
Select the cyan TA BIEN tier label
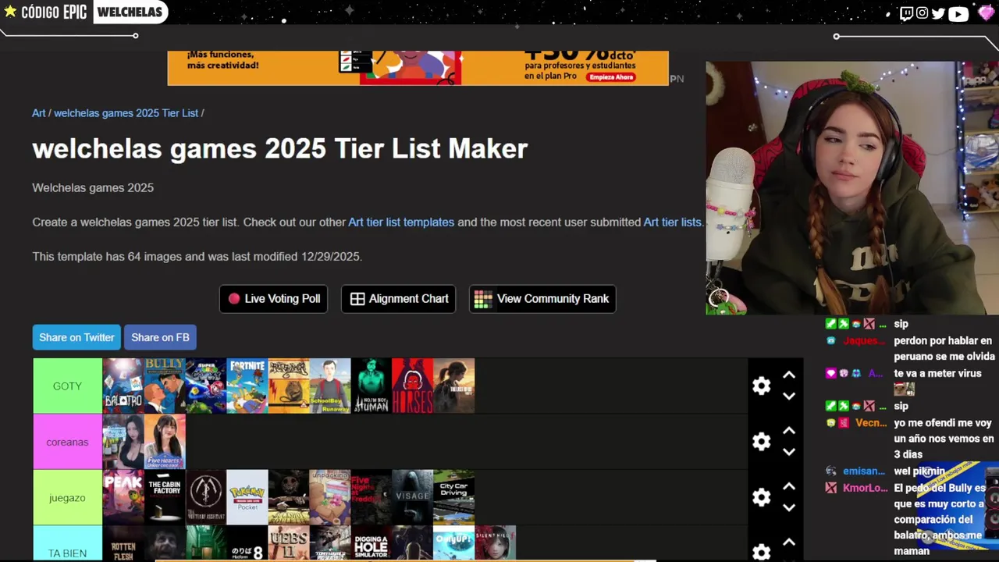point(67,544)
